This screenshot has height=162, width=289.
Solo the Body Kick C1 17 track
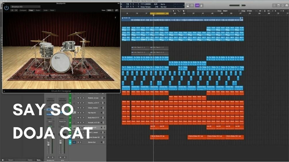[x=81, y=118]
